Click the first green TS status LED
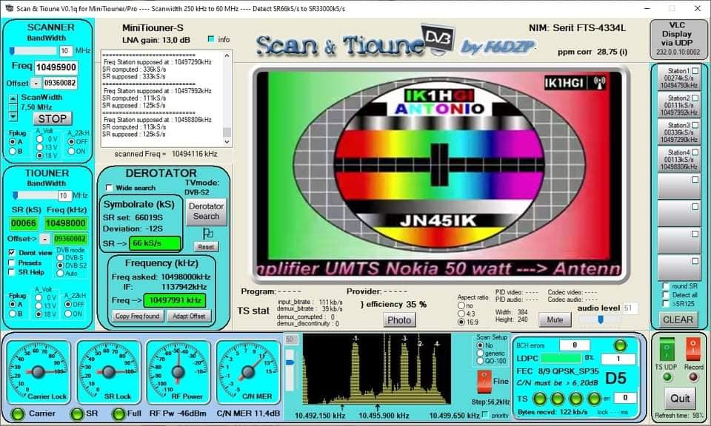Image resolution: width=711 pixels, height=426 pixels. 540,399
